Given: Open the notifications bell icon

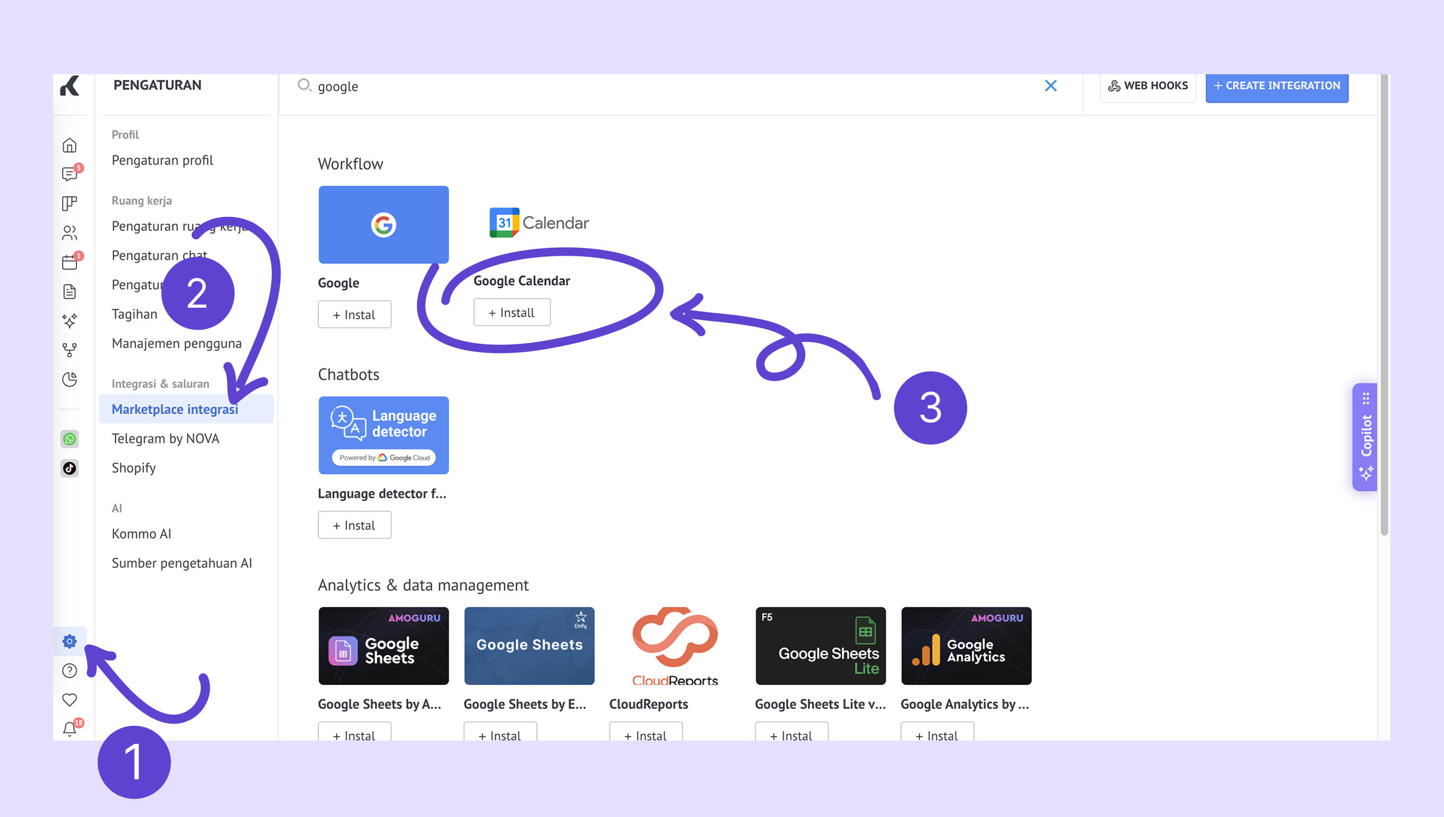Looking at the screenshot, I should point(70,729).
